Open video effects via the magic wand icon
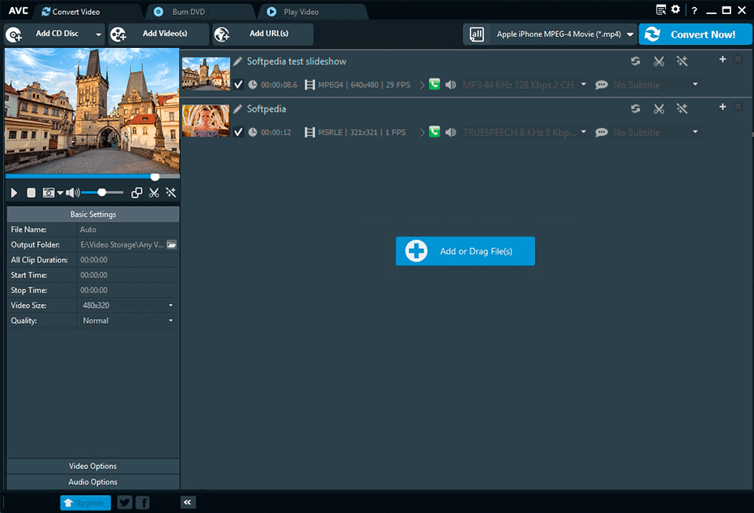 pos(170,192)
